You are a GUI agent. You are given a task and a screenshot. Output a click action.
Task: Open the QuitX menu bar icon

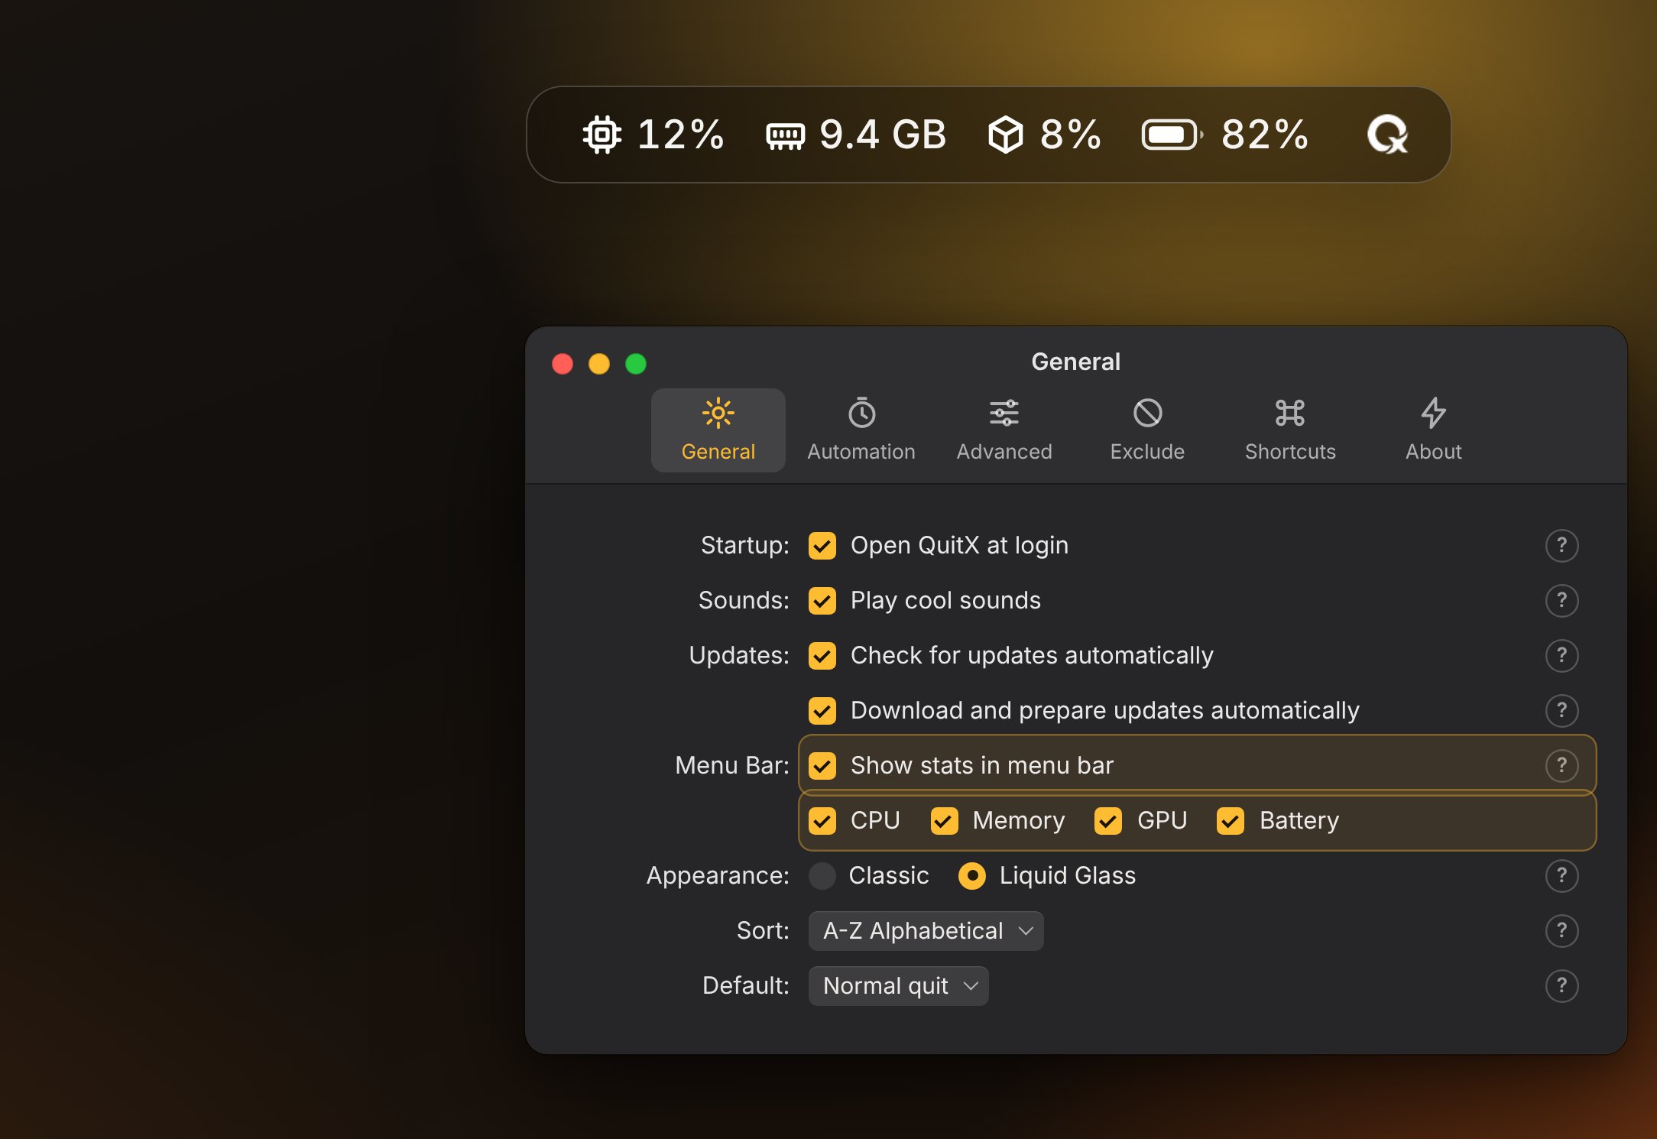[x=1387, y=135]
